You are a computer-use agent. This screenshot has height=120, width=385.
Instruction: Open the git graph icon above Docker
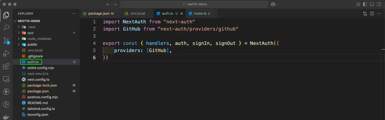(x=6, y=104)
